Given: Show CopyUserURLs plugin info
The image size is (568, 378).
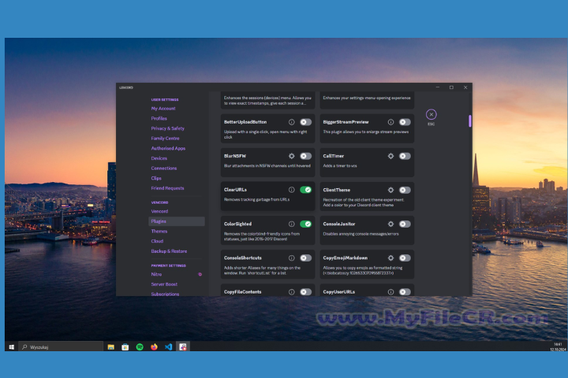Looking at the screenshot, I should (x=390, y=292).
